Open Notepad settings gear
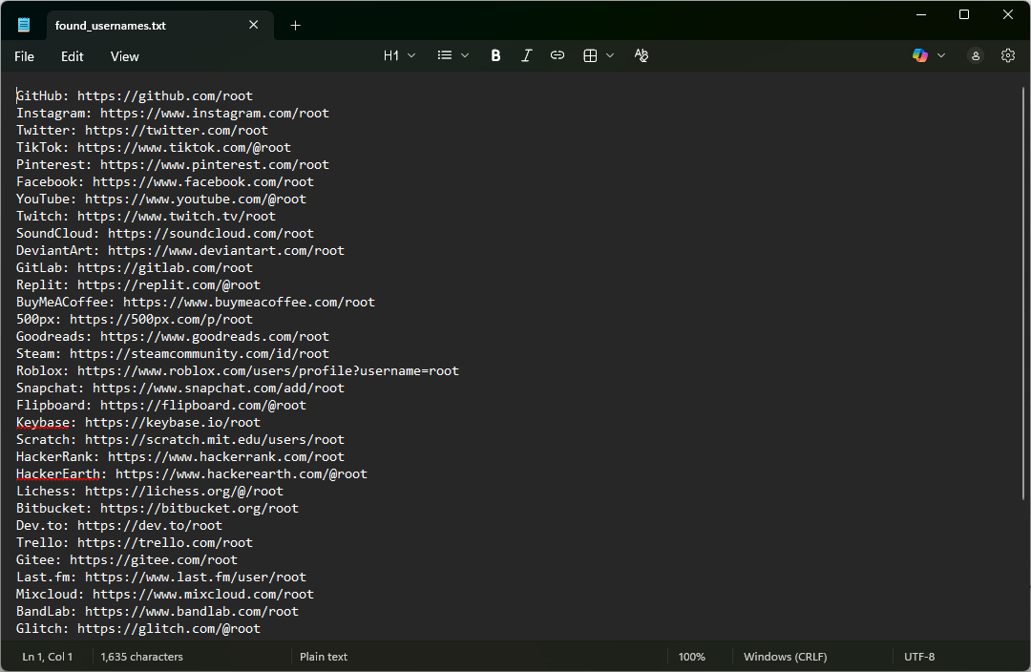 click(1008, 56)
